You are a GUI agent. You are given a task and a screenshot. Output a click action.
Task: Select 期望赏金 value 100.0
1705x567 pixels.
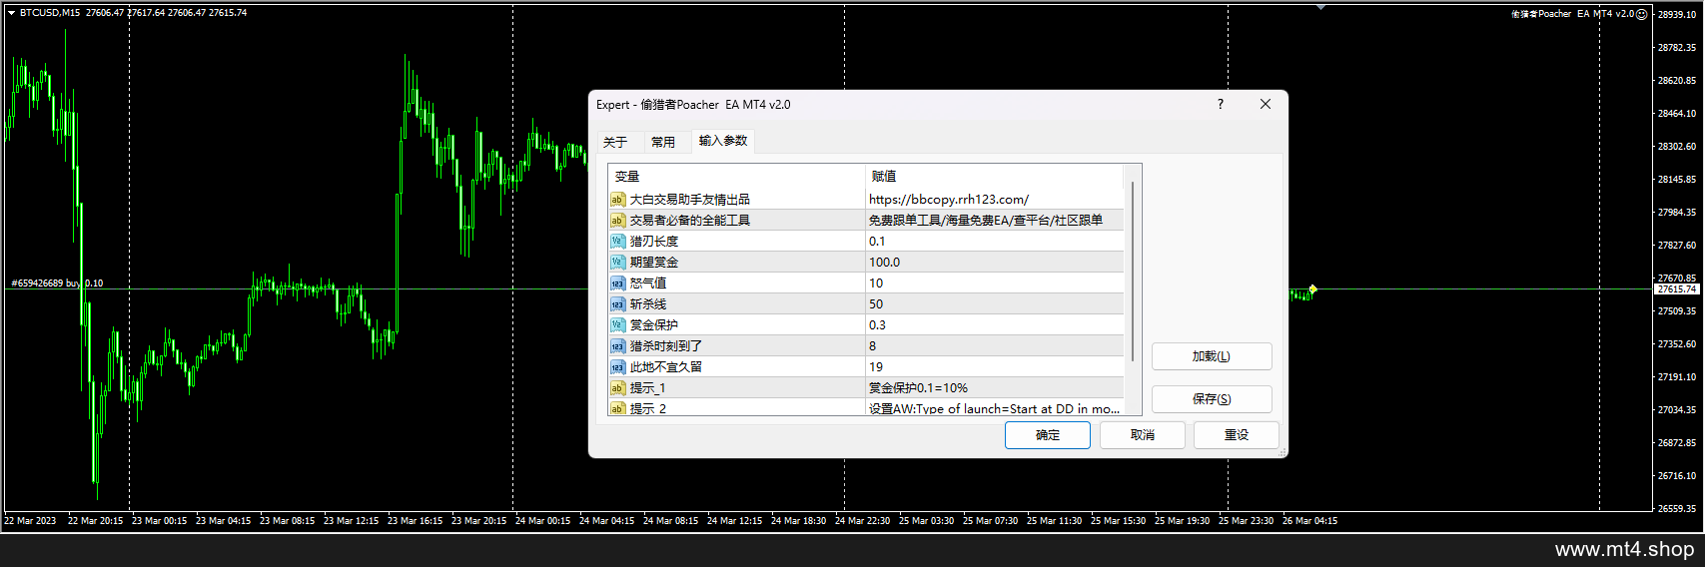884,263
